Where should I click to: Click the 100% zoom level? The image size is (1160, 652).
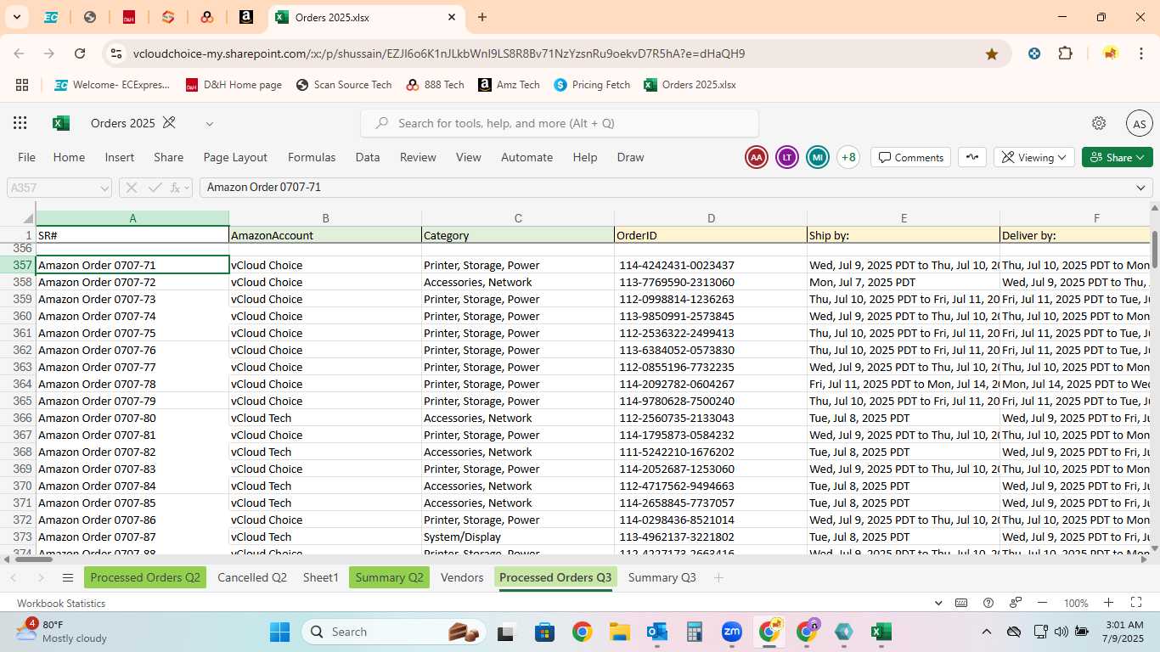(1077, 603)
